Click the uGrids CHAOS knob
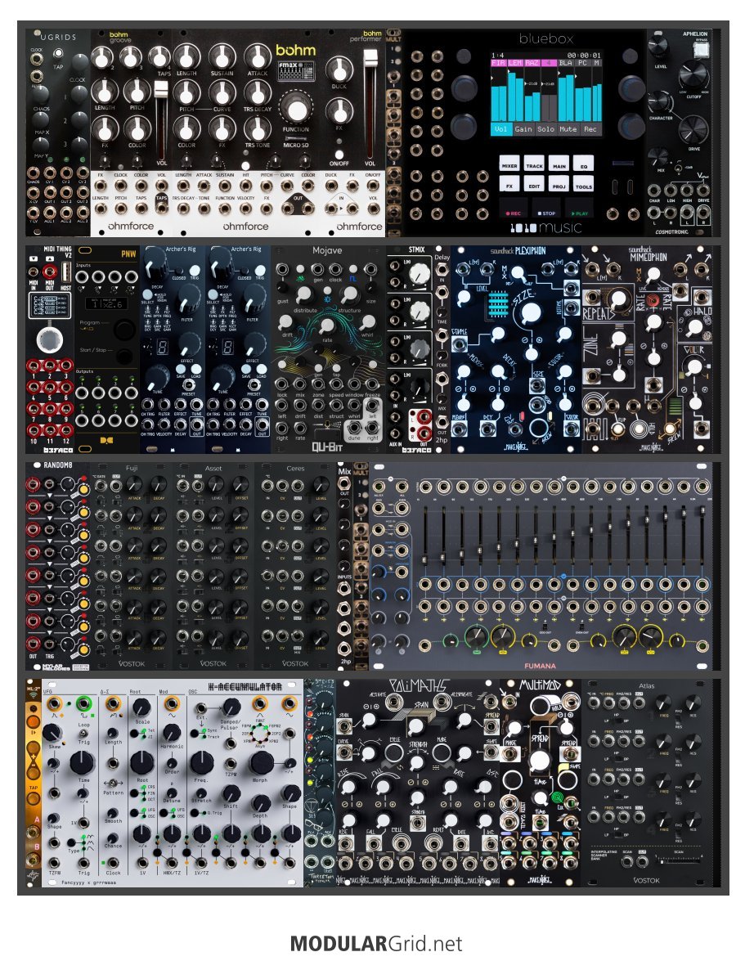754x961 pixels. coord(40,95)
